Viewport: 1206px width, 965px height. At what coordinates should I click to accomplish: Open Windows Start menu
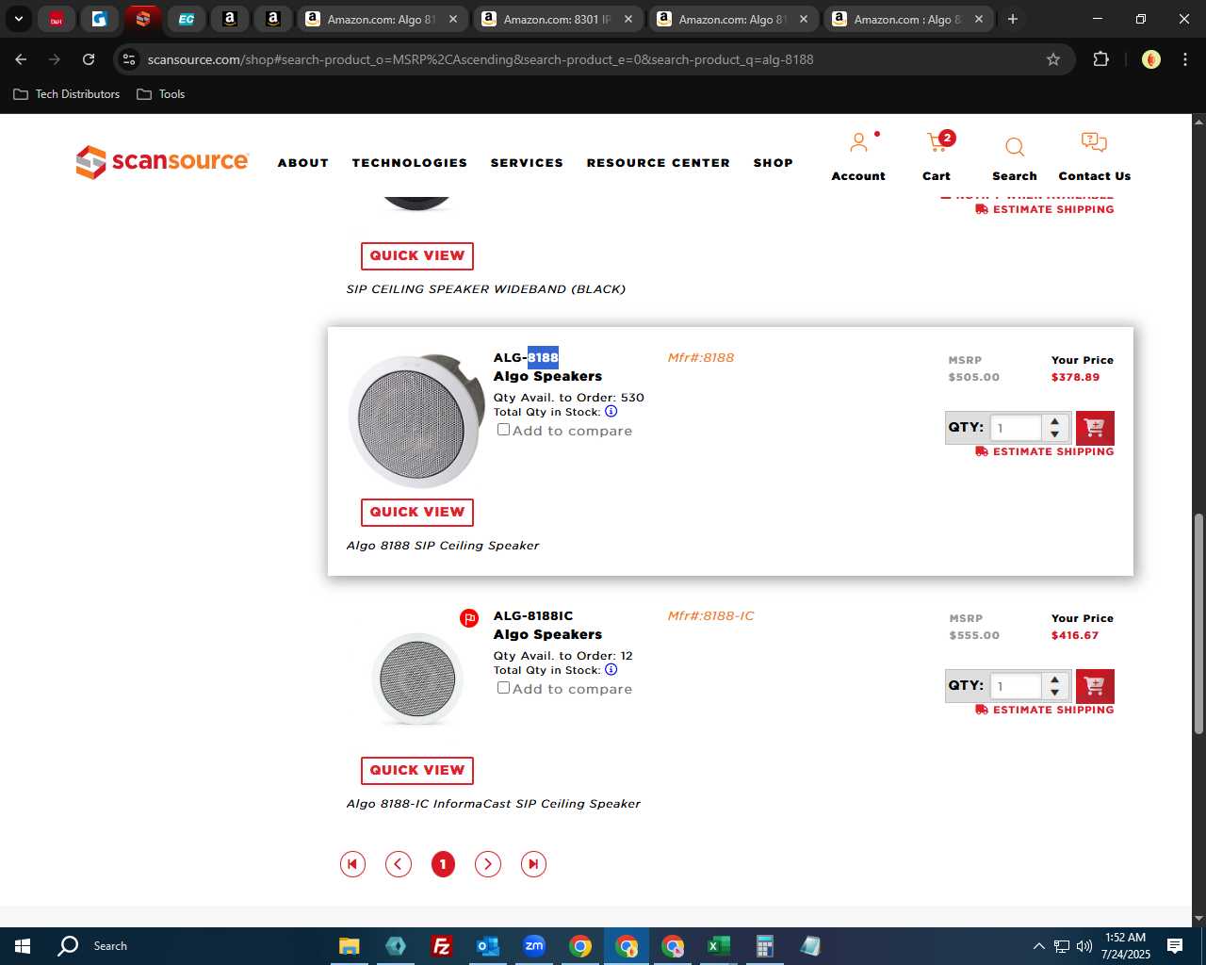23,946
